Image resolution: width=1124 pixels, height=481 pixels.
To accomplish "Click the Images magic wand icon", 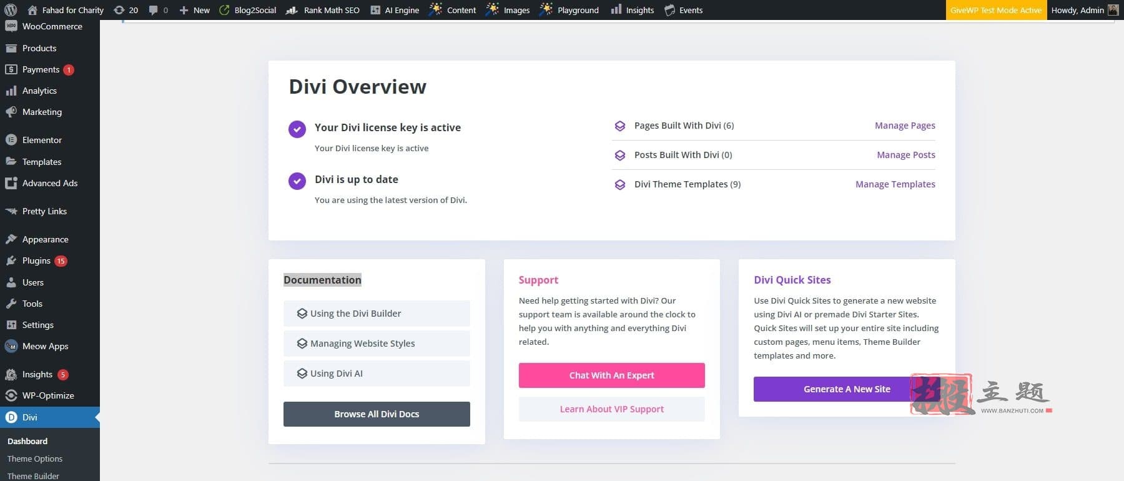I will tap(493, 9).
